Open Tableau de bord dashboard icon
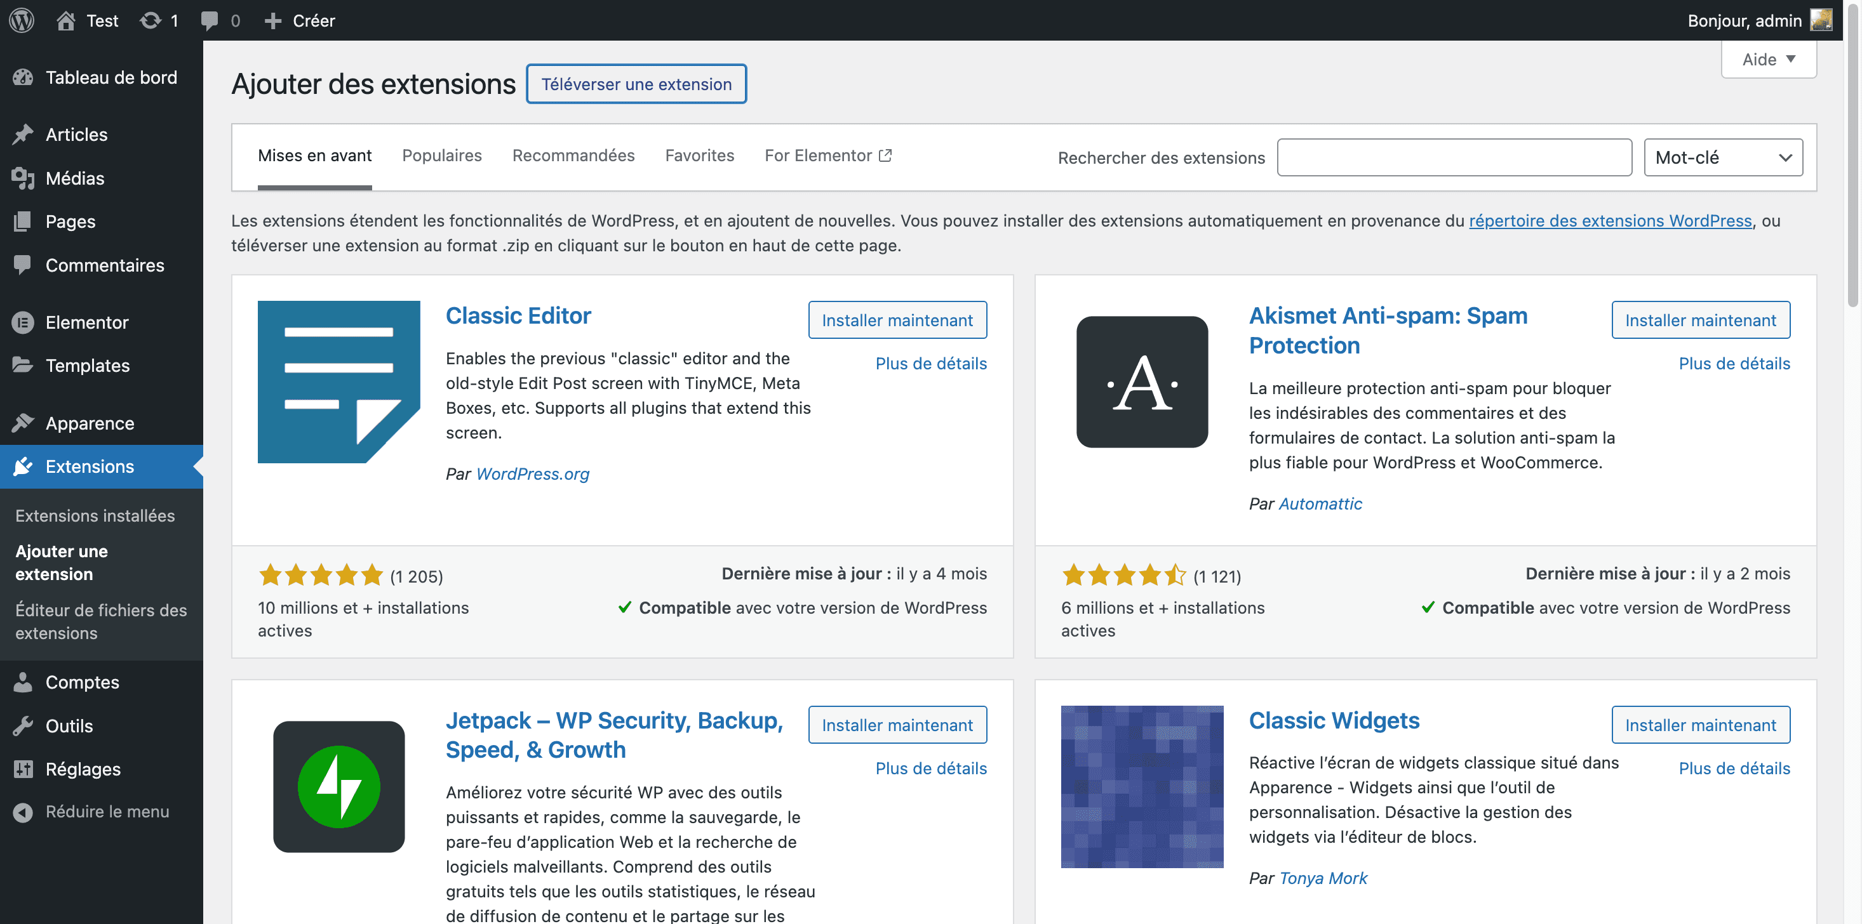The width and height of the screenshot is (1862, 924). (23, 77)
